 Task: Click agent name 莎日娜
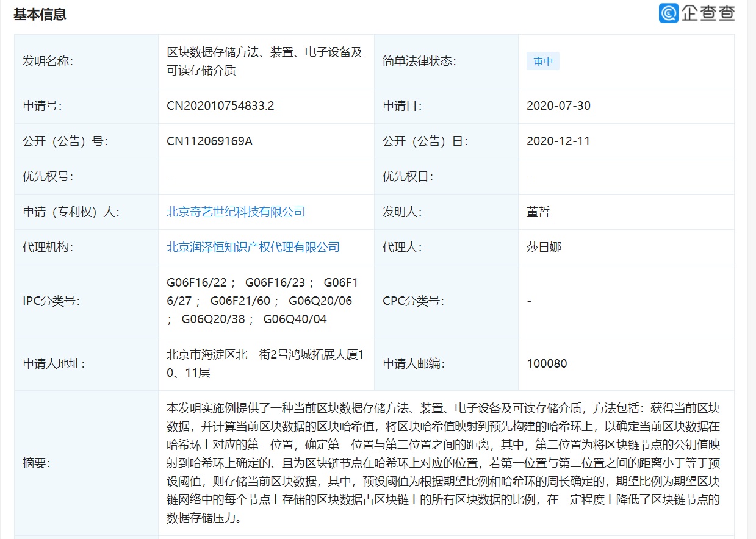tap(543, 247)
